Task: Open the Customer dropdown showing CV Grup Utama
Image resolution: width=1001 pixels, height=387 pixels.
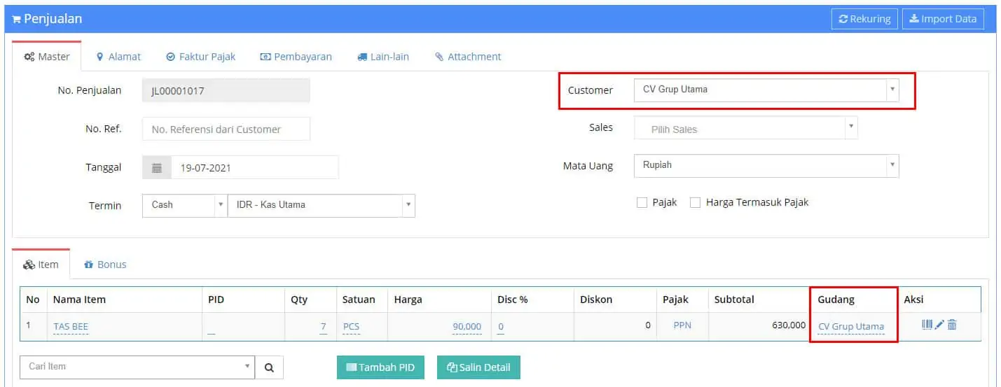Action: coord(766,90)
